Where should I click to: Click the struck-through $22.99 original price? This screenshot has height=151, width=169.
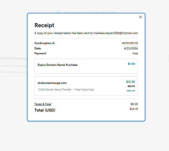[x=131, y=86]
